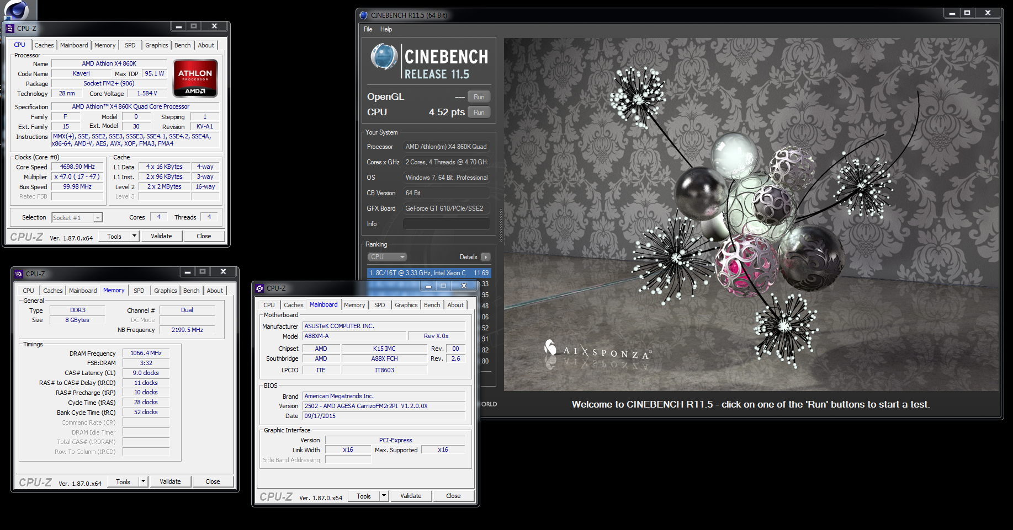Click the Southbridge A88X FCH field
This screenshot has width=1013, height=530.
[x=384, y=358]
